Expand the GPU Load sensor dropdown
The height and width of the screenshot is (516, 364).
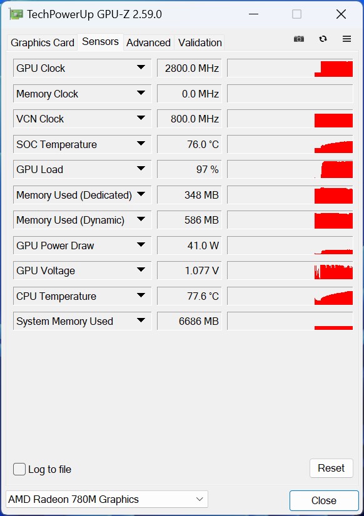tap(141, 169)
